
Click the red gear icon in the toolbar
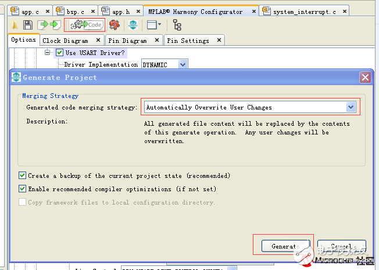pyautogui.click(x=115, y=25)
